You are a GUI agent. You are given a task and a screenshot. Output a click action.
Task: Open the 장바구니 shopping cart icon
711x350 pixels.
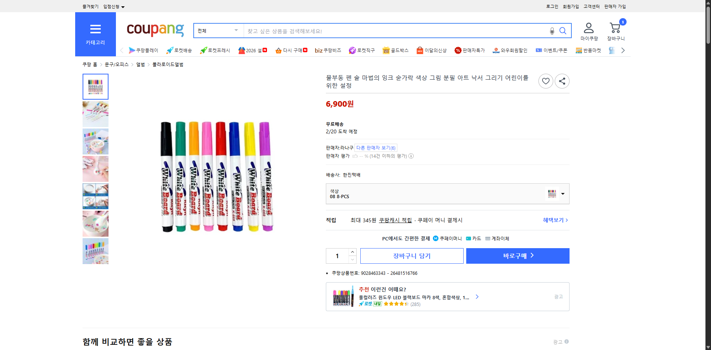point(615,27)
